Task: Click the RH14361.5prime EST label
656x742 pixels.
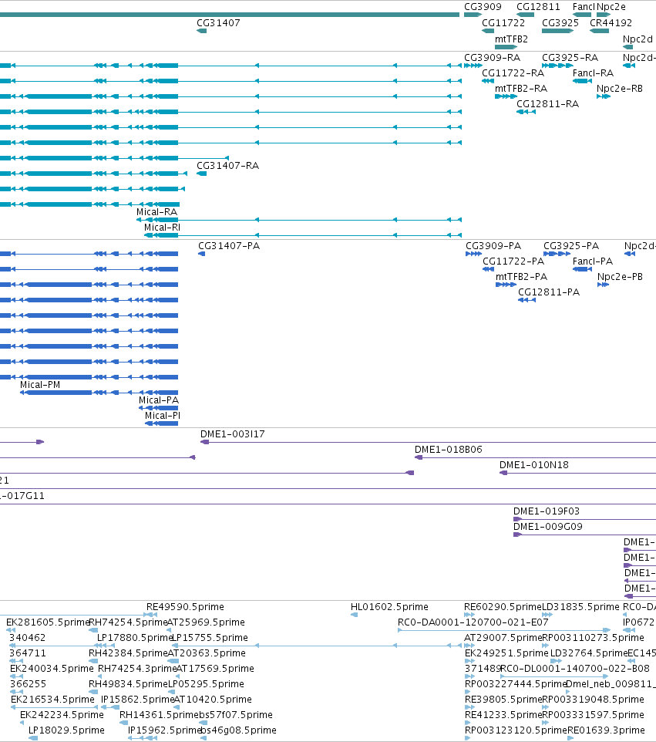Action: click(x=159, y=714)
